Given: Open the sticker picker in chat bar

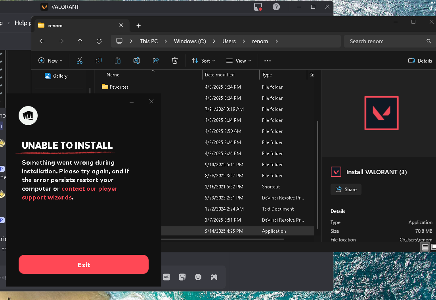Looking at the screenshot, I should (x=182, y=277).
